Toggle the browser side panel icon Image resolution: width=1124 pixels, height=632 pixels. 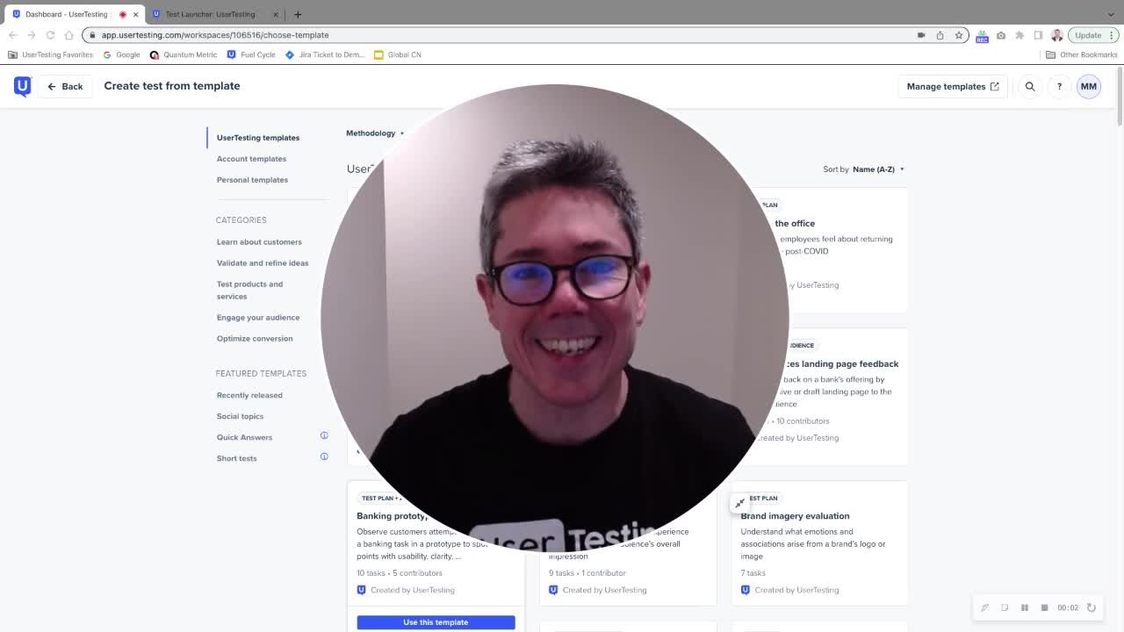click(1038, 35)
